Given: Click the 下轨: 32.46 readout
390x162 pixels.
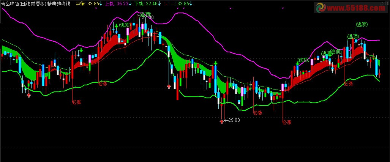Looking at the screenshot, I should (x=145, y=4).
